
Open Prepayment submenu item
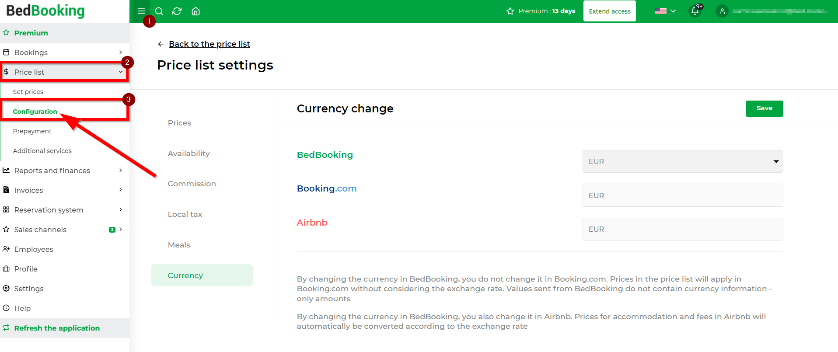(x=32, y=131)
